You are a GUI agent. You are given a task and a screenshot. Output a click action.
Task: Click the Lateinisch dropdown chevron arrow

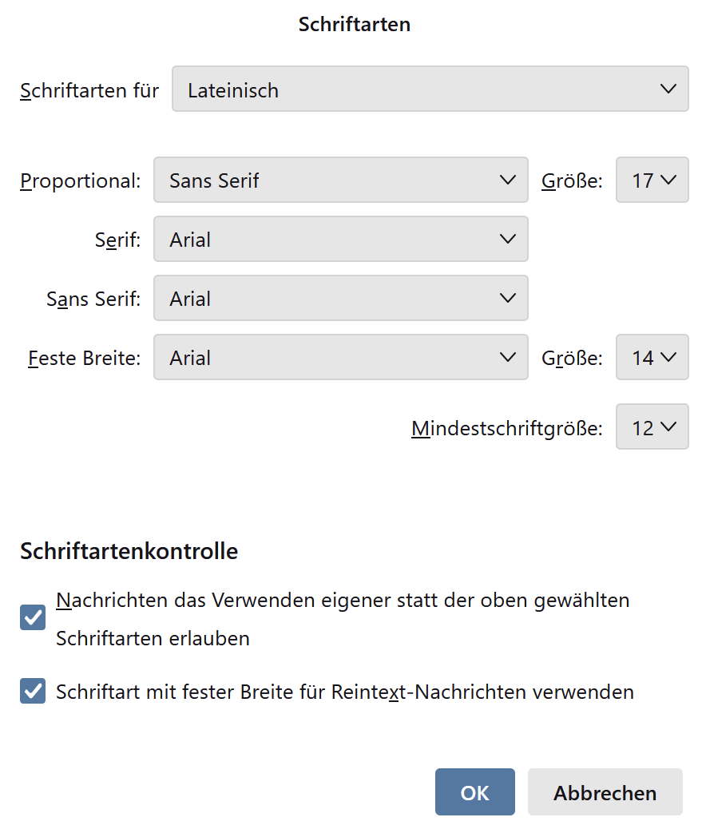coord(668,89)
